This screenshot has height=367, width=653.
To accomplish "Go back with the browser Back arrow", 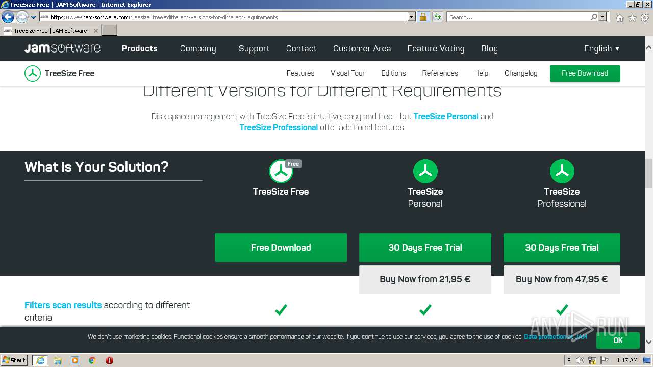I will (8, 17).
